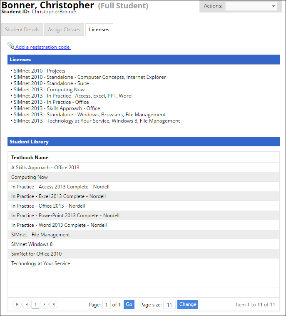
Task: Click the registration code tag icon
Action: point(11,46)
